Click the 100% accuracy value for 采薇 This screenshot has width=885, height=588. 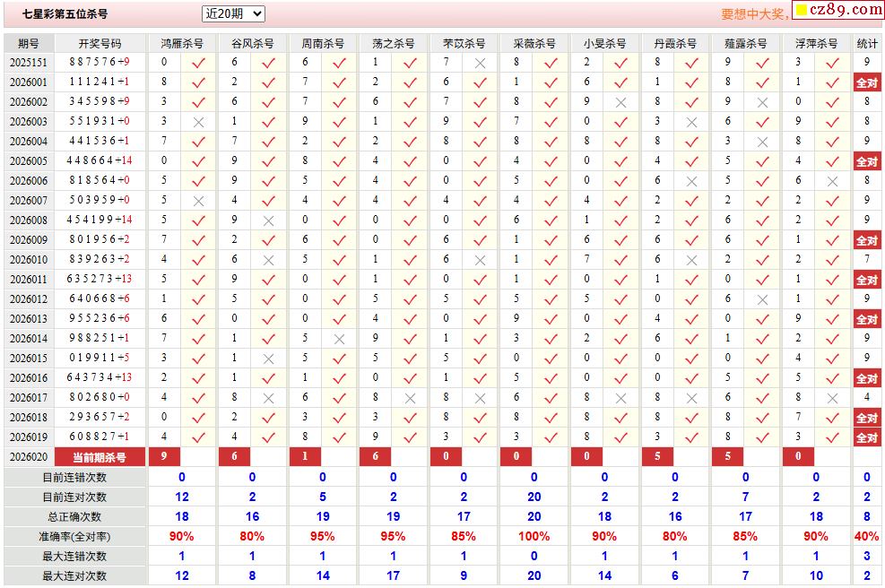tap(534, 536)
